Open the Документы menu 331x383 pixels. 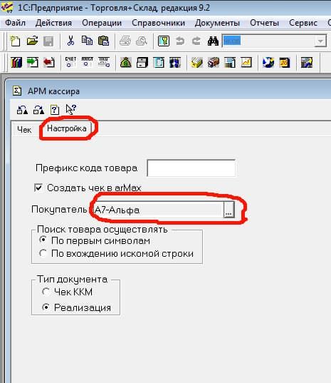click(217, 23)
